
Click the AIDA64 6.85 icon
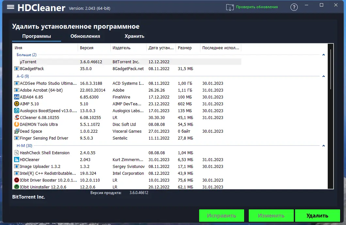click(x=17, y=97)
